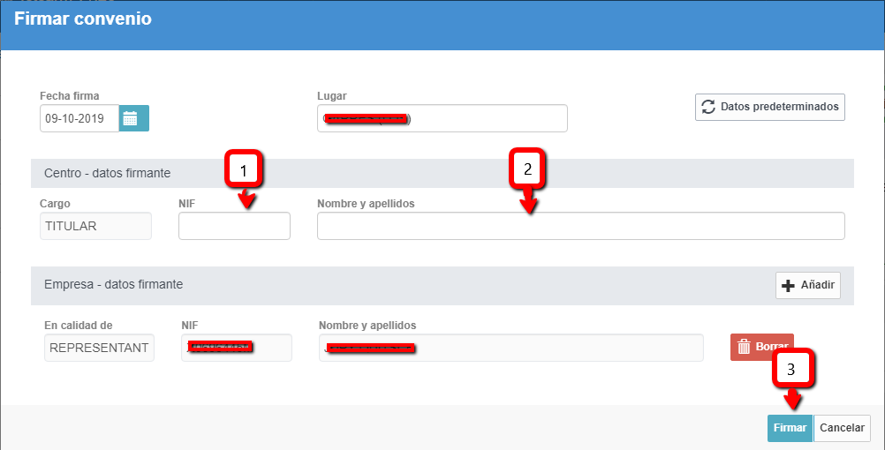Click the Cargo field showing TITULAR
The height and width of the screenshot is (450, 885).
click(95, 226)
